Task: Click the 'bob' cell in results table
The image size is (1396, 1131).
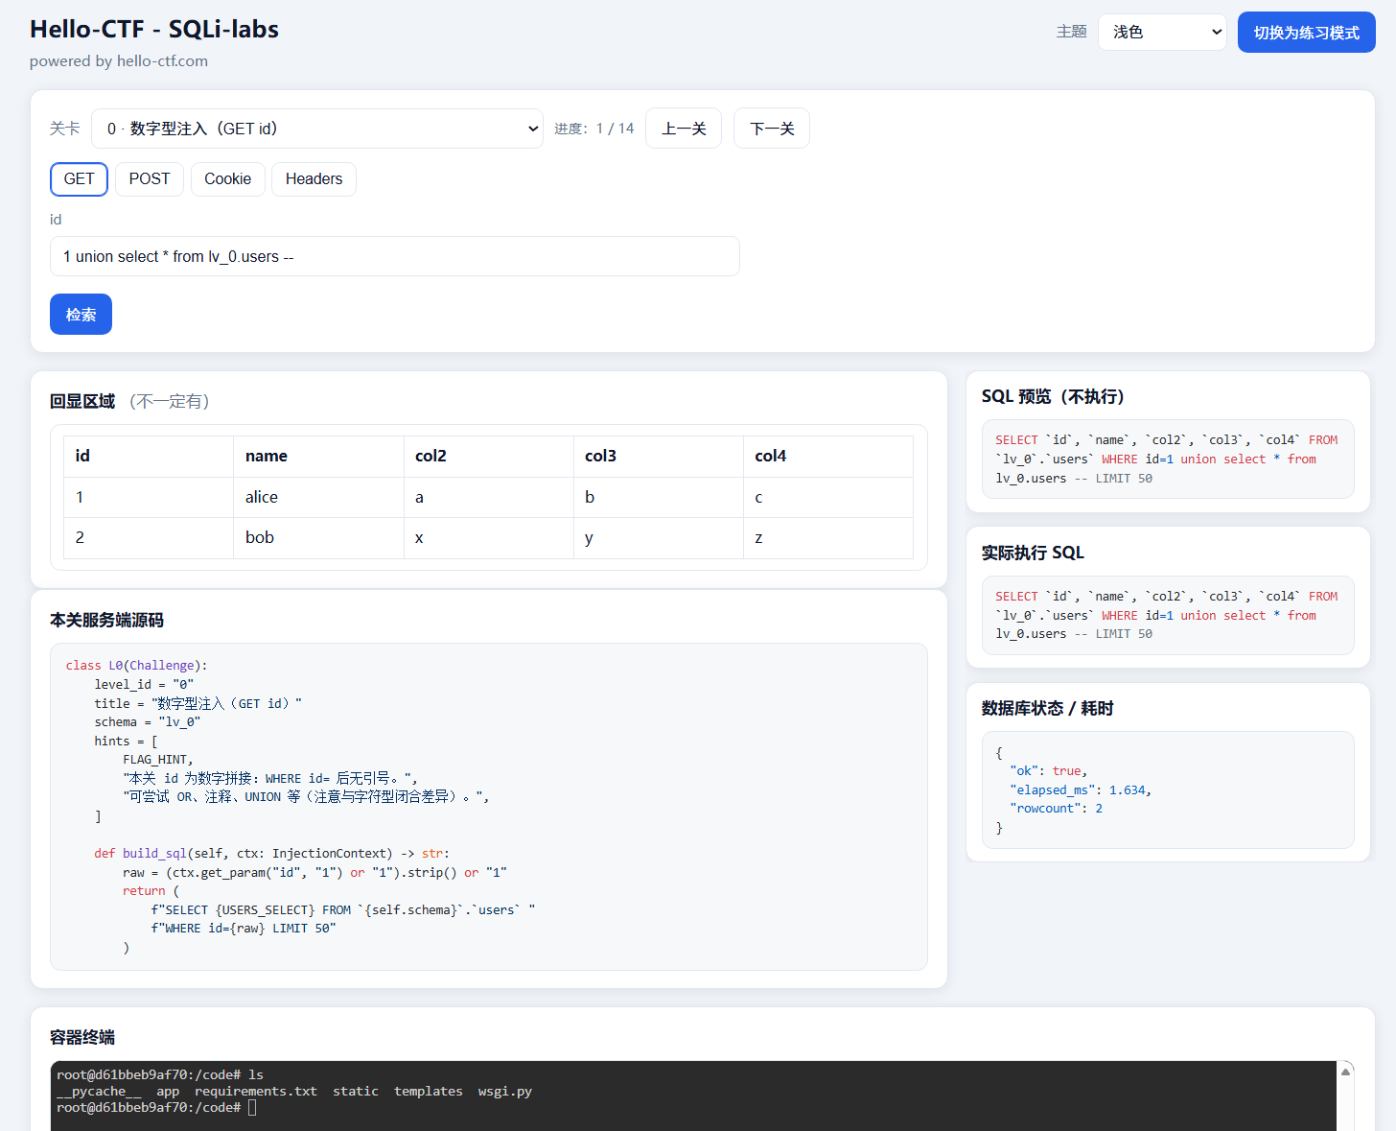Action: [x=318, y=538]
